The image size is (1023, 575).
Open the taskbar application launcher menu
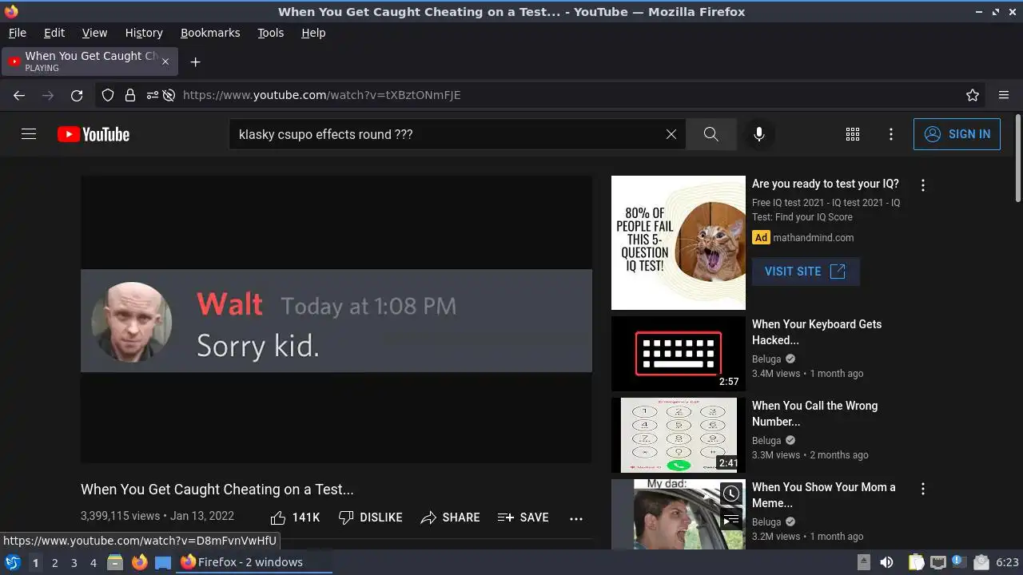tap(12, 562)
